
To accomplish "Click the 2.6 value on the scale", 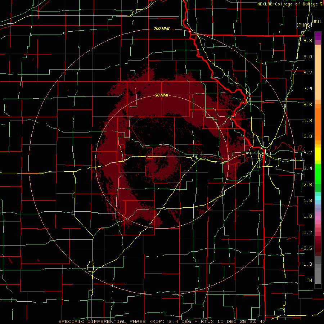I will [x=308, y=185].
